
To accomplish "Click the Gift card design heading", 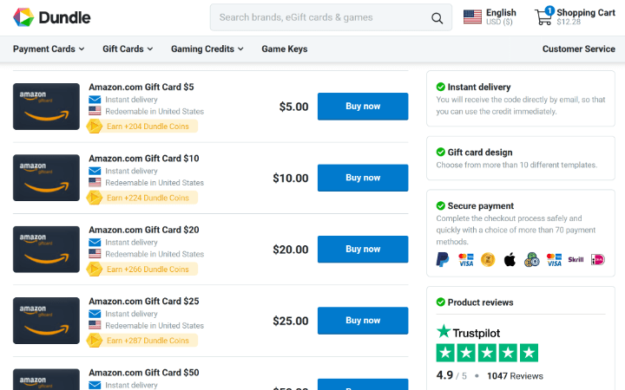I will (480, 153).
